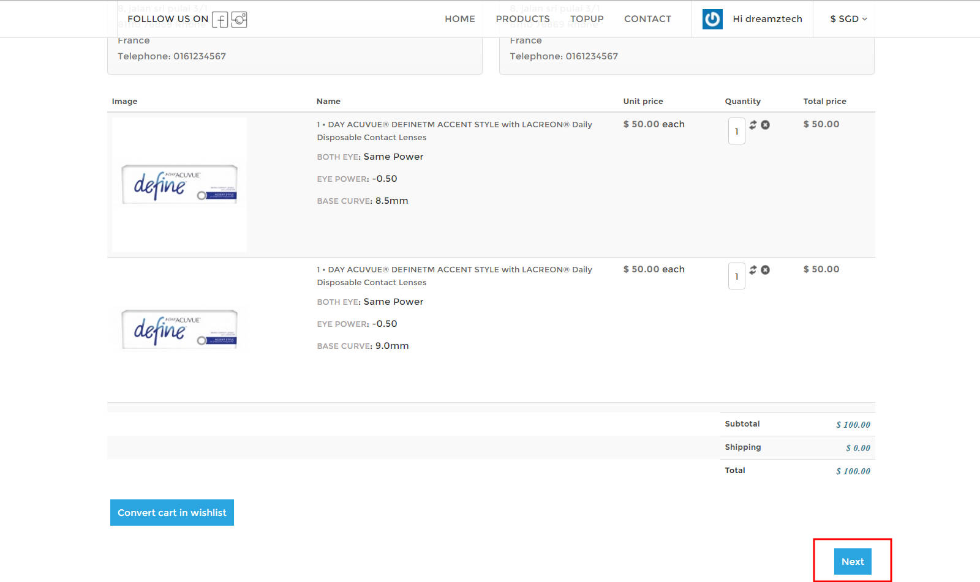Screen dimensions: 980x582
Task: Focus the quantity field of the second product
Action: tap(736, 277)
